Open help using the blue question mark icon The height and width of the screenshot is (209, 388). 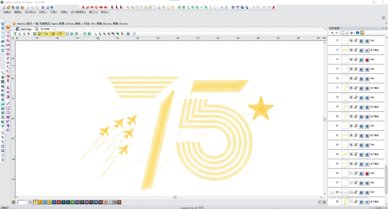tap(52, 7)
